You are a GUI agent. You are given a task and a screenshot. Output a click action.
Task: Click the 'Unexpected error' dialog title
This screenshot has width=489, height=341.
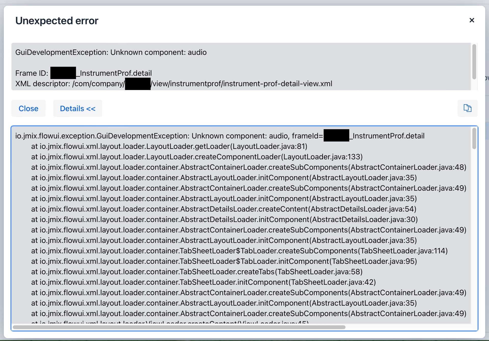pyautogui.click(x=57, y=21)
